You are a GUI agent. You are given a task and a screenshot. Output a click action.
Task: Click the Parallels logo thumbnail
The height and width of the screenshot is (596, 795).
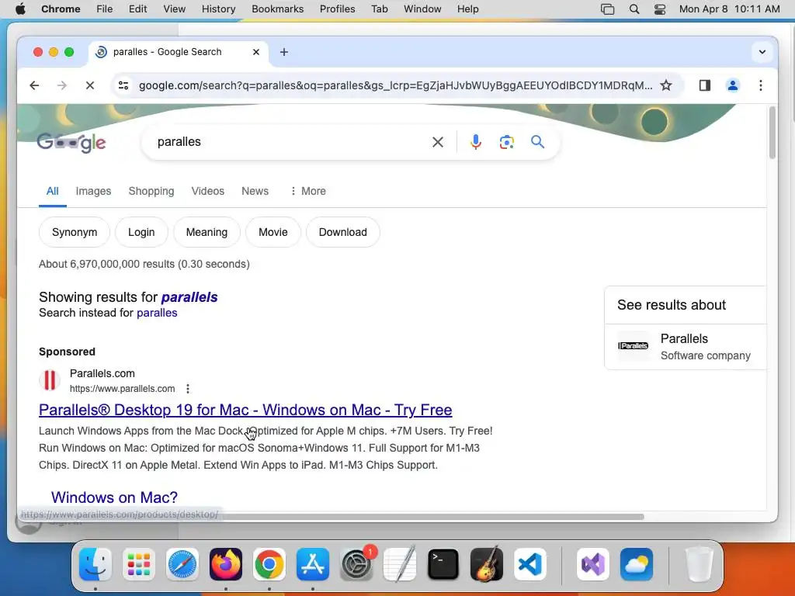point(633,345)
